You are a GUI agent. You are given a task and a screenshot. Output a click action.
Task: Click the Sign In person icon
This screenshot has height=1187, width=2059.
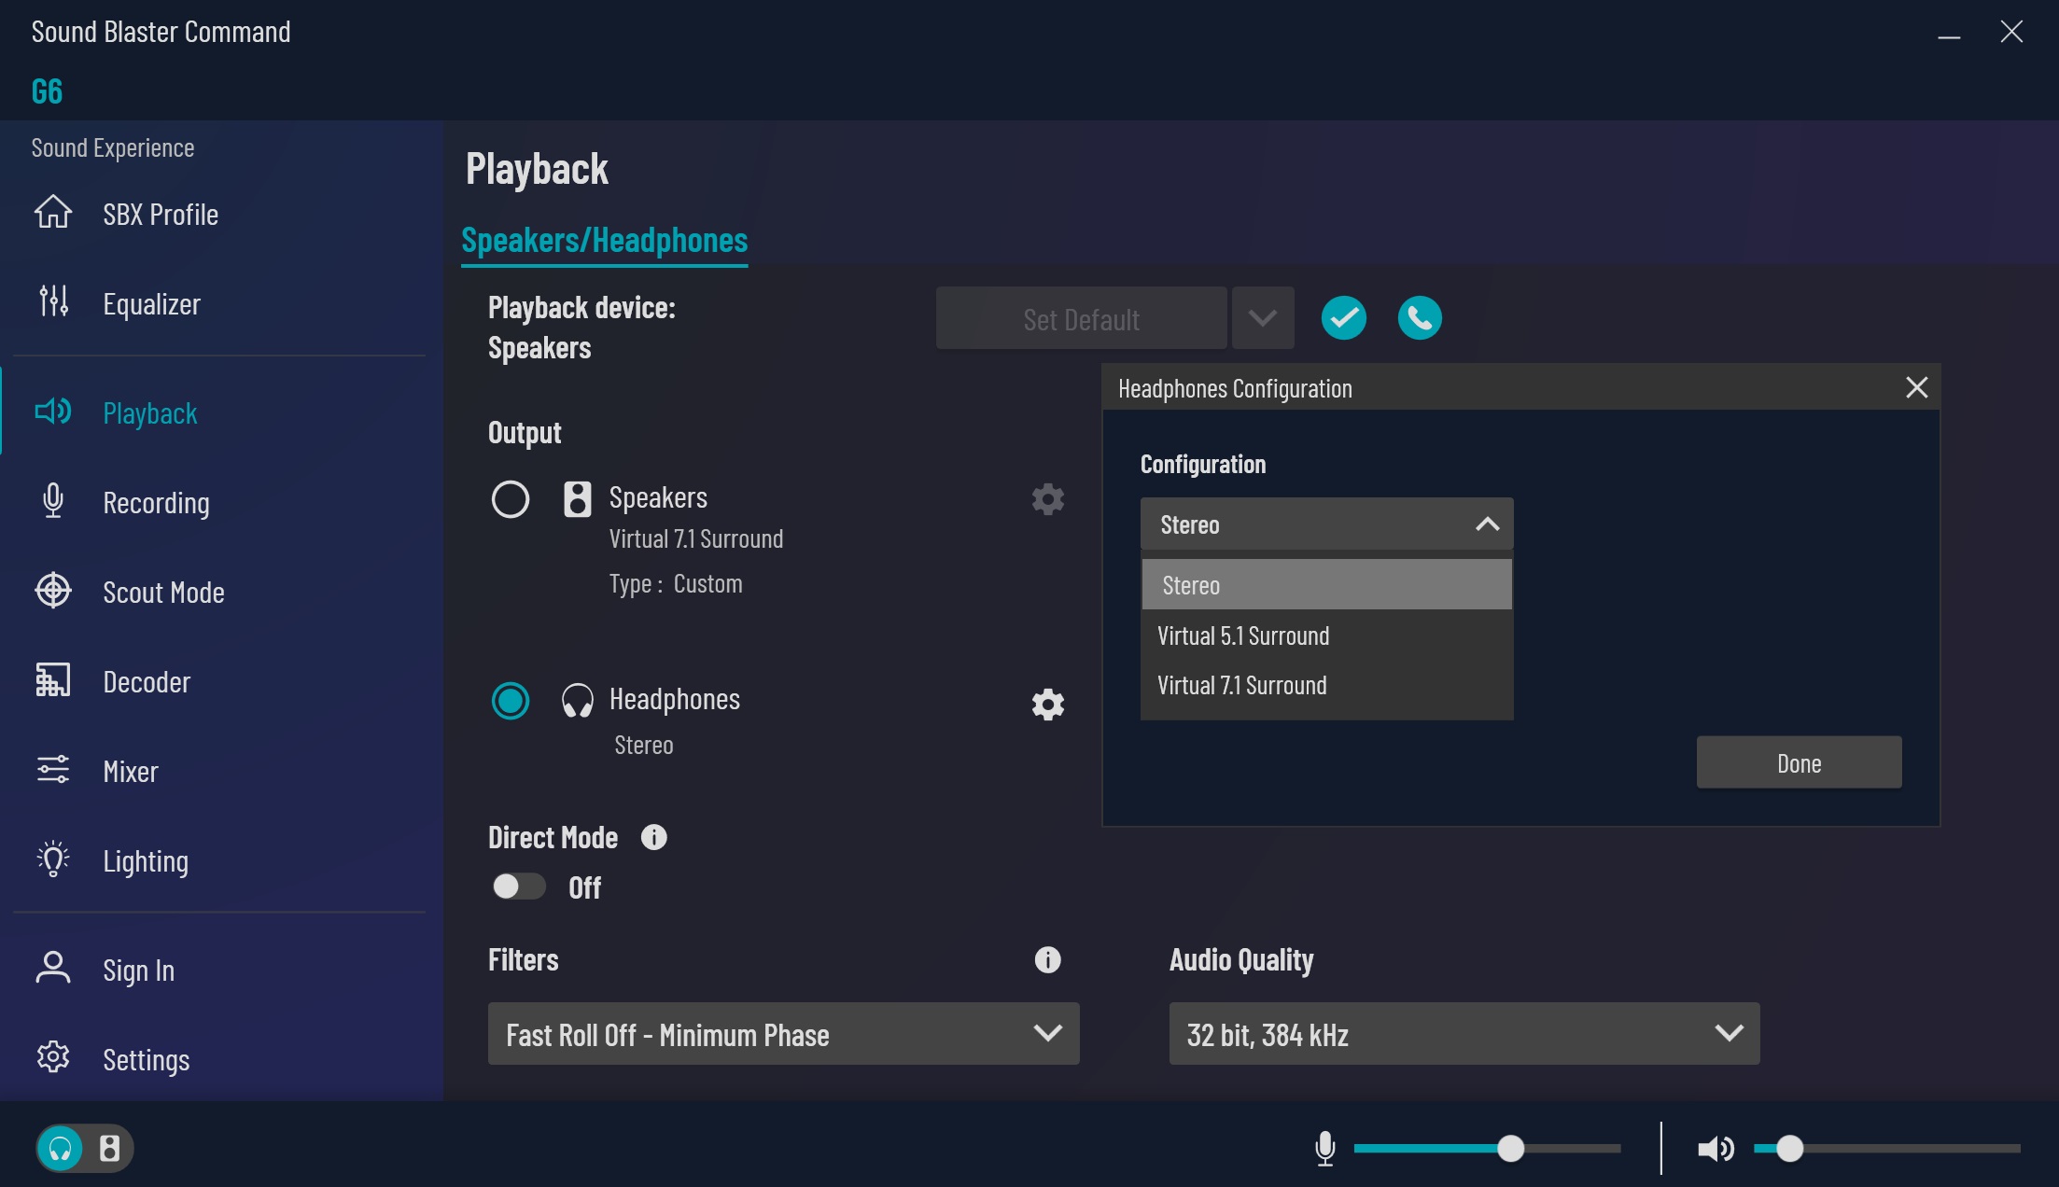click(53, 969)
